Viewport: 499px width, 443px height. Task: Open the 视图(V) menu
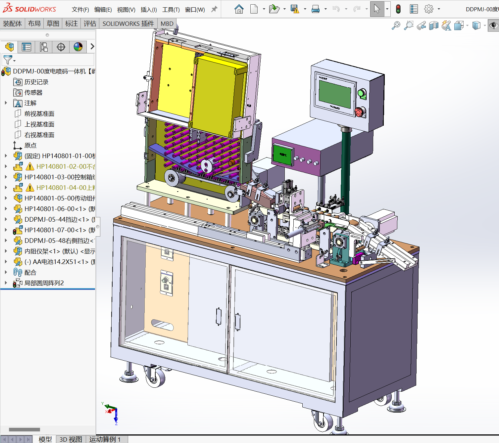126,10
